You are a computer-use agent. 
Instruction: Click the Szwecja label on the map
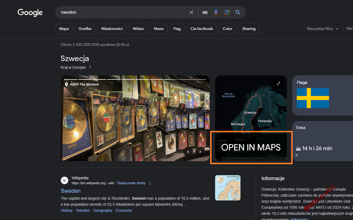tap(250, 112)
